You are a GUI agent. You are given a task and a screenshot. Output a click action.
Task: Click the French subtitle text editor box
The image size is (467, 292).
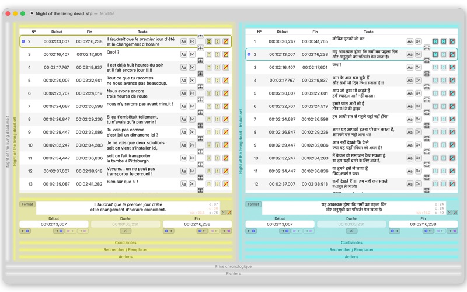click(x=128, y=207)
